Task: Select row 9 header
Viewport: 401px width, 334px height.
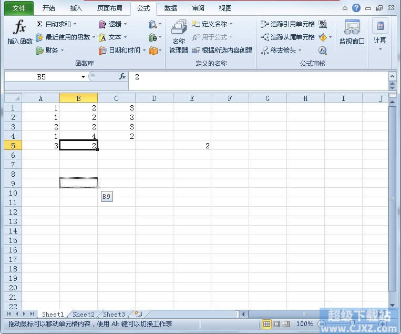Action: click(x=13, y=184)
